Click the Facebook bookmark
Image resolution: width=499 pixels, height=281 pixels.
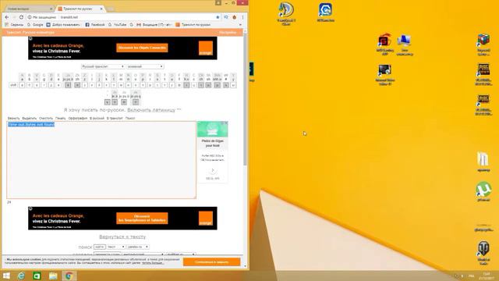[x=95, y=24]
